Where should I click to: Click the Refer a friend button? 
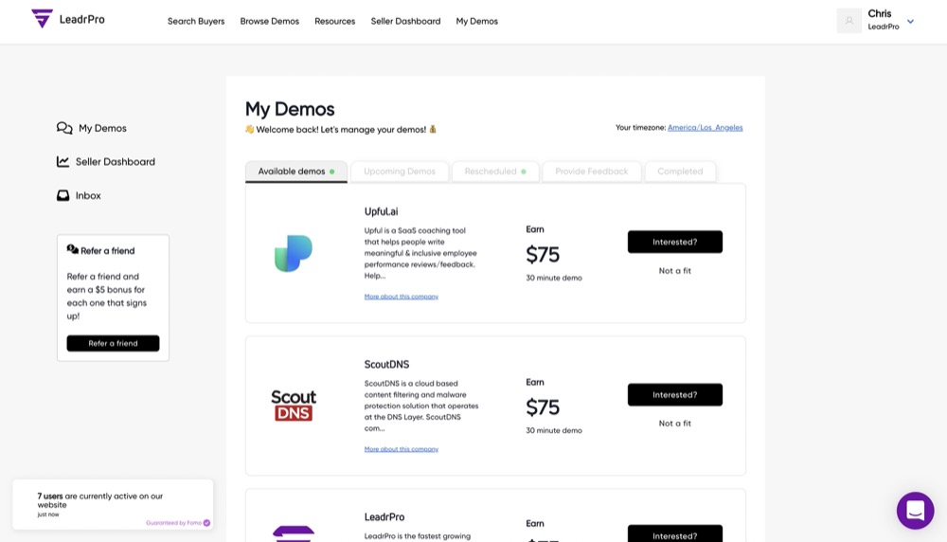pyautogui.click(x=113, y=343)
